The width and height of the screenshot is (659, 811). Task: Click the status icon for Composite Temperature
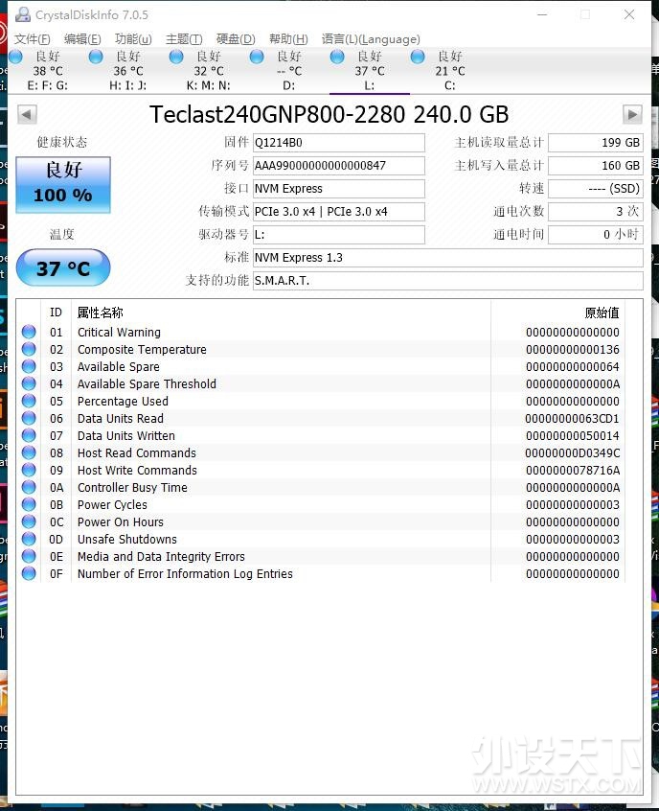[x=29, y=349]
